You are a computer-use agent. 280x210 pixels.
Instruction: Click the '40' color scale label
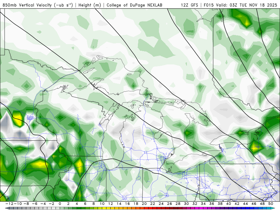[x=229, y=204]
